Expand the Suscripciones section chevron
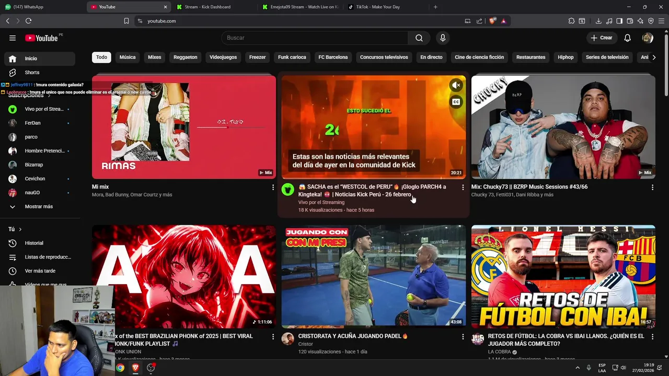 click(49, 96)
